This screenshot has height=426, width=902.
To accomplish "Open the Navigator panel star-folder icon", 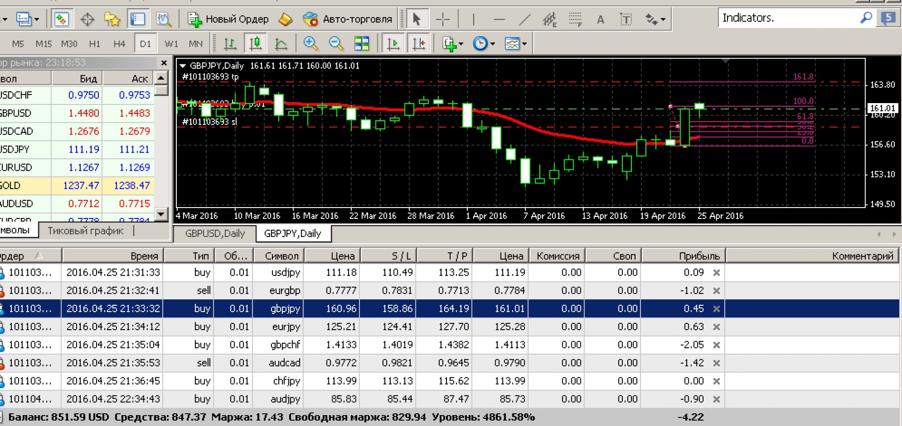I will (112, 19).
